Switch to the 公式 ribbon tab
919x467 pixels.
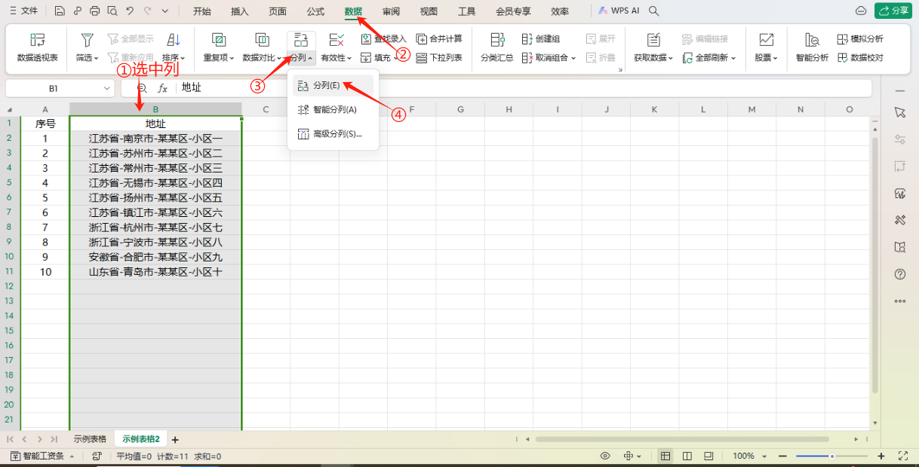tap(315, 11)
